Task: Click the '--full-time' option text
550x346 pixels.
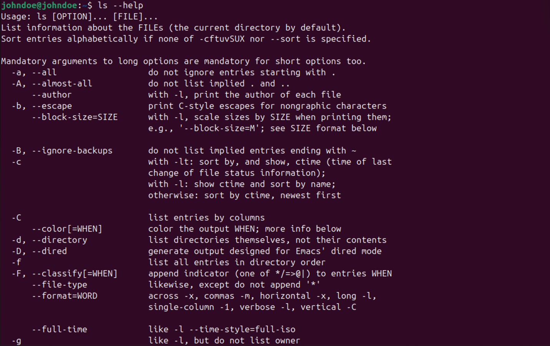Action: click(x=60, y=329)
